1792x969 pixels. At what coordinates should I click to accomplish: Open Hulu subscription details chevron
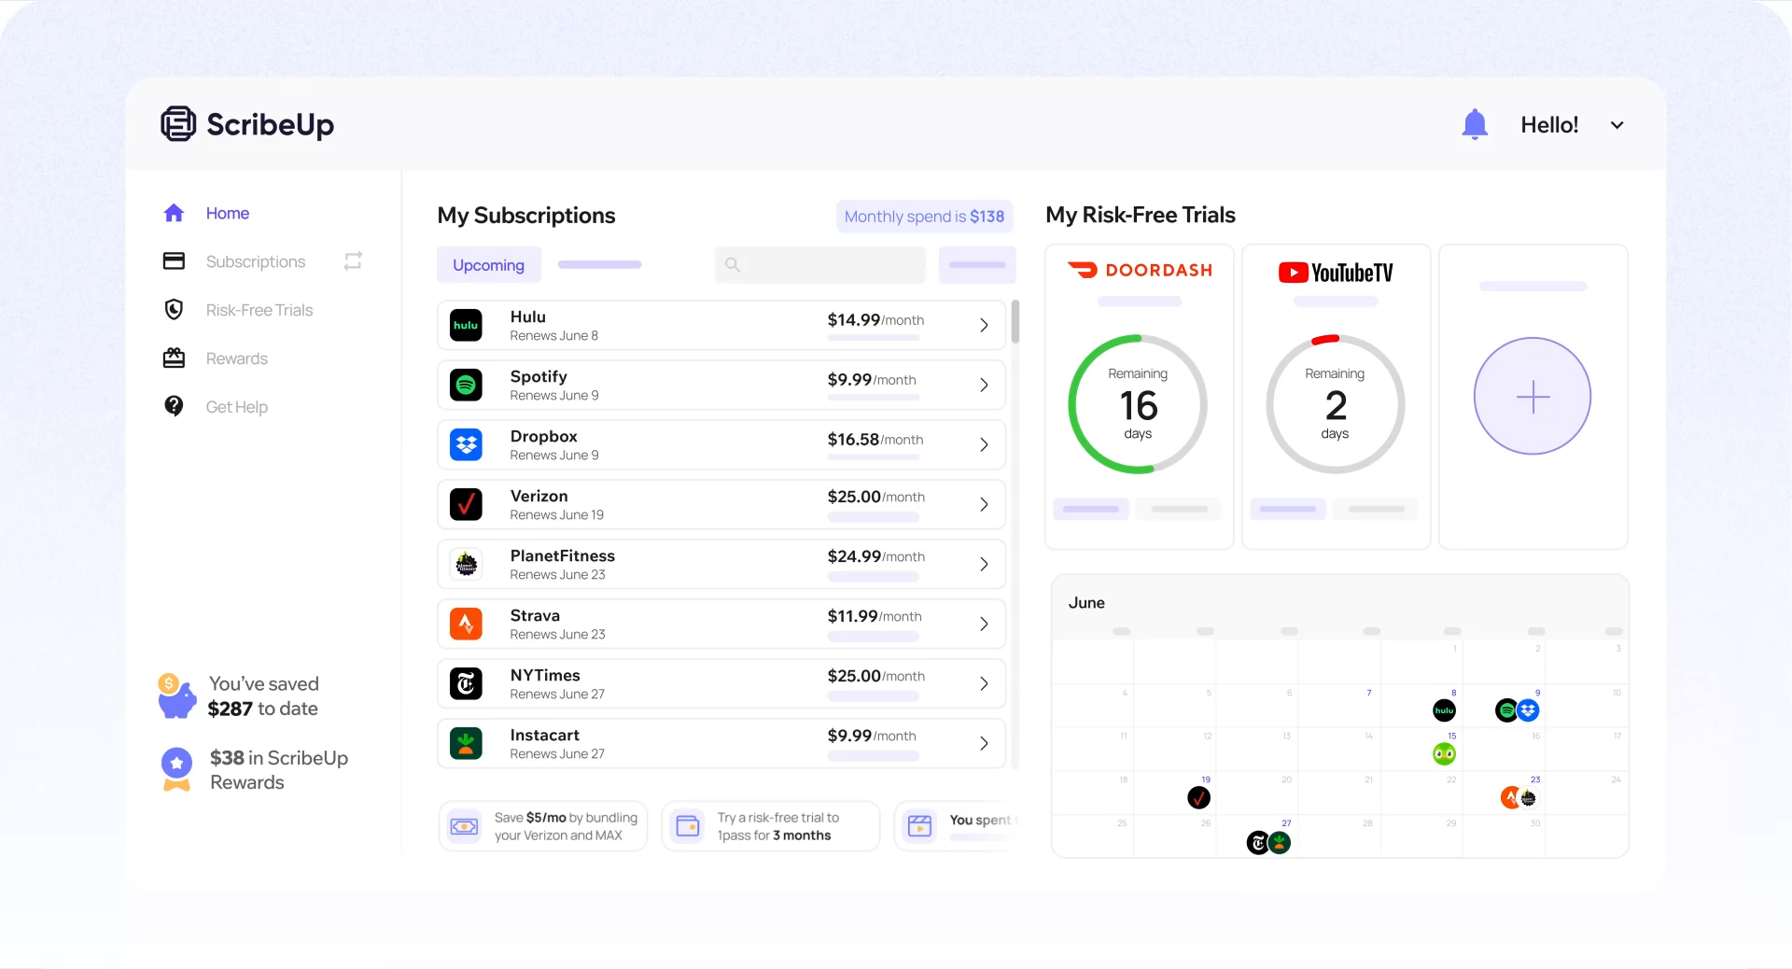[983, 325]
